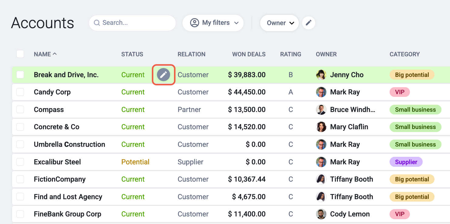Check the Candy Corp row checkbox
The height and width of the screenshot is (224, 450).
20,92
